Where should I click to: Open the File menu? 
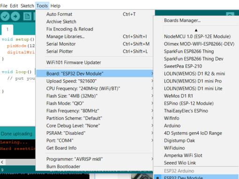pos(4,6)
